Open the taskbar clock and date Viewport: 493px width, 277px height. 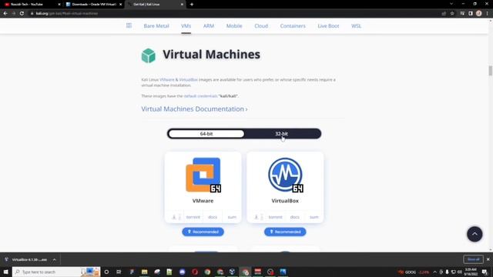click(471, 272)
